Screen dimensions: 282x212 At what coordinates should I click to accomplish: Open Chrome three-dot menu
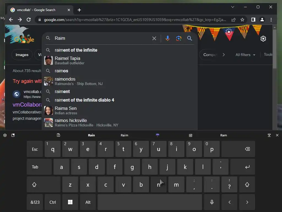click(x=271, y=20)
